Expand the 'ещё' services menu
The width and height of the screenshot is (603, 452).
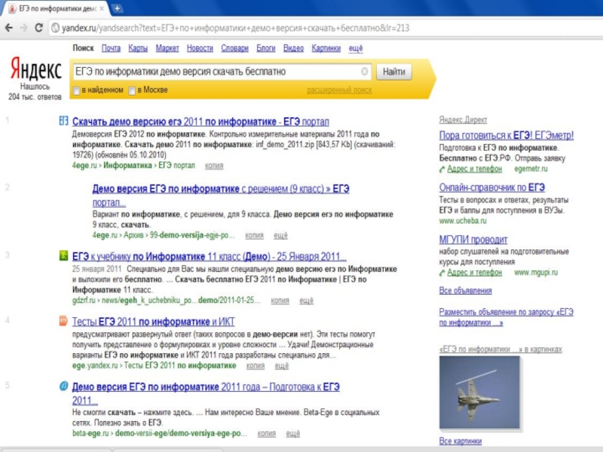(x=356, y=48)
